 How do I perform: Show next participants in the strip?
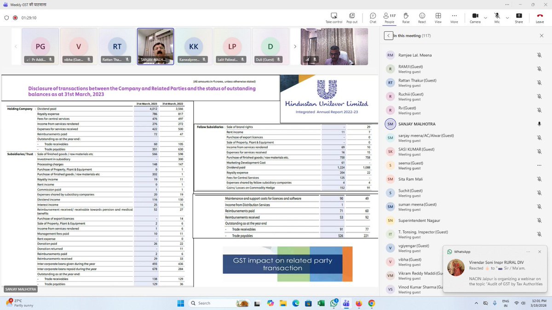pyautogui.click(x=295, y=46)
